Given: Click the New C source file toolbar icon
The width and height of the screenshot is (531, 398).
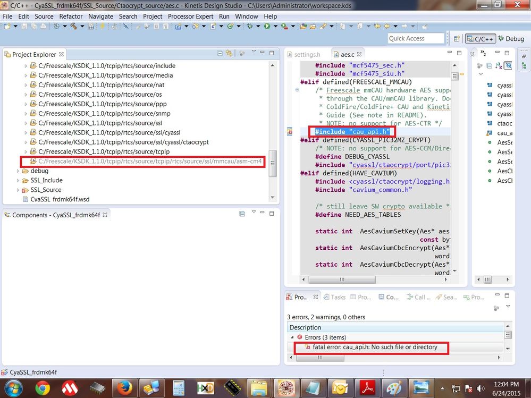Looking at the screenshot, I should pyautogui.click(x=213, y=26).
